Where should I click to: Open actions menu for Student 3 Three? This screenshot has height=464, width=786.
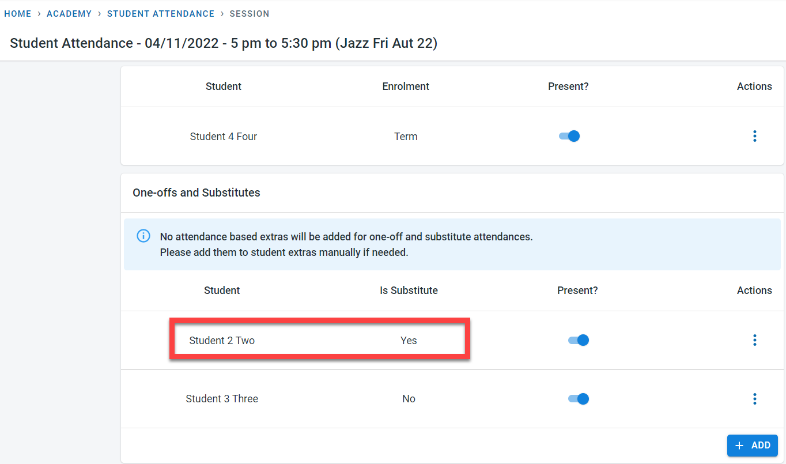[754, 399]
